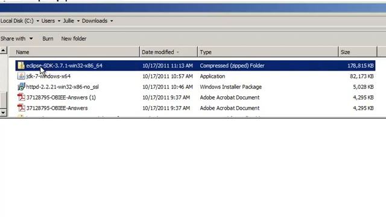
Task: Click date 10/17/2011 11:13 AM
Action: [x=168, y=66]
